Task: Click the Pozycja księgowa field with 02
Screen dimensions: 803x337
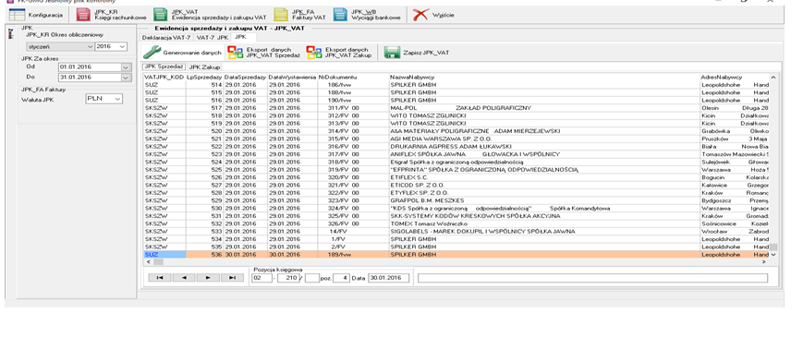Action: coord(262,278)
